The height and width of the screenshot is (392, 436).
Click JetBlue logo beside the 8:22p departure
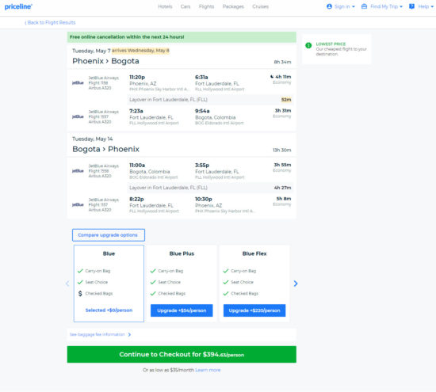click(x=78, y=205)
